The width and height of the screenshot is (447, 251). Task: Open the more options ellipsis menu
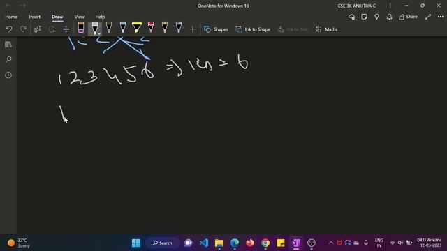[441, 17]
